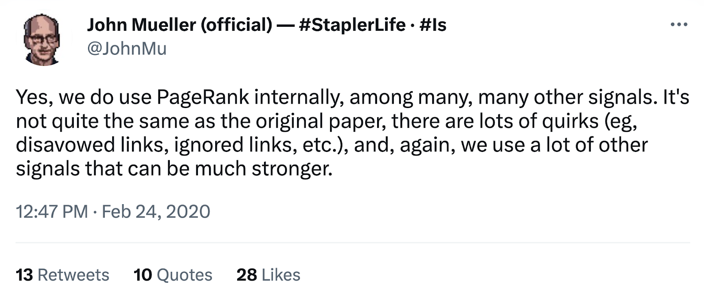Open the three-dot more options menu
The height and width of the screenshot is (303, 704).
coord(678,25)
